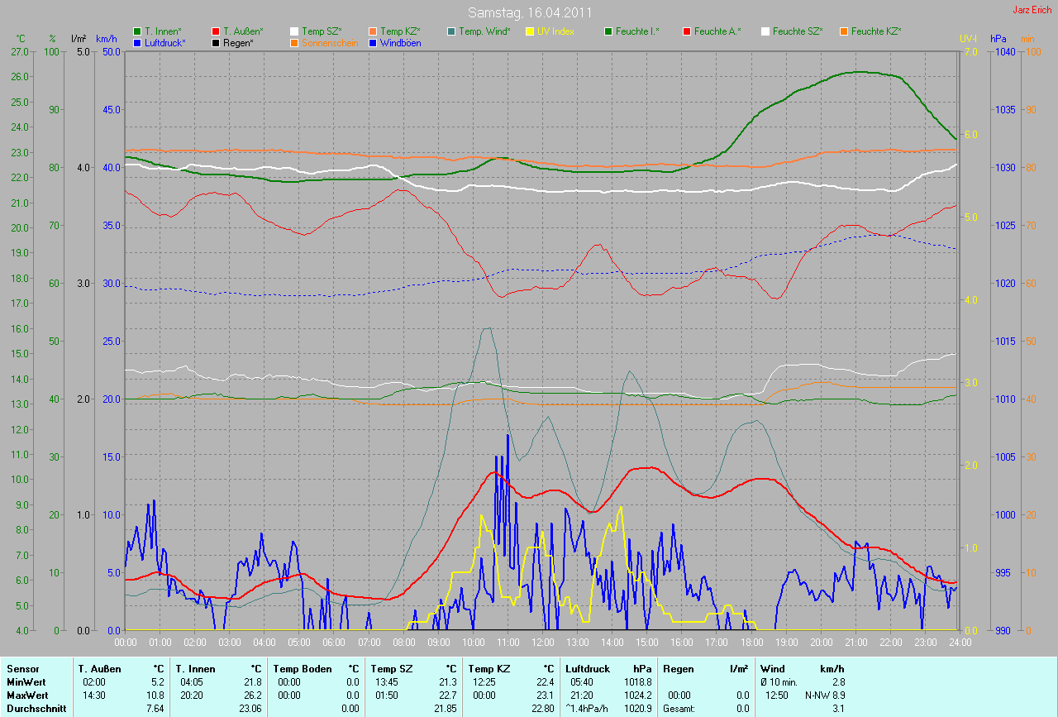Image resolution: width=1058 pixels, height=717 pixels.
Task: Toggle the Feuchte I. series label
Action: (637, 31)
